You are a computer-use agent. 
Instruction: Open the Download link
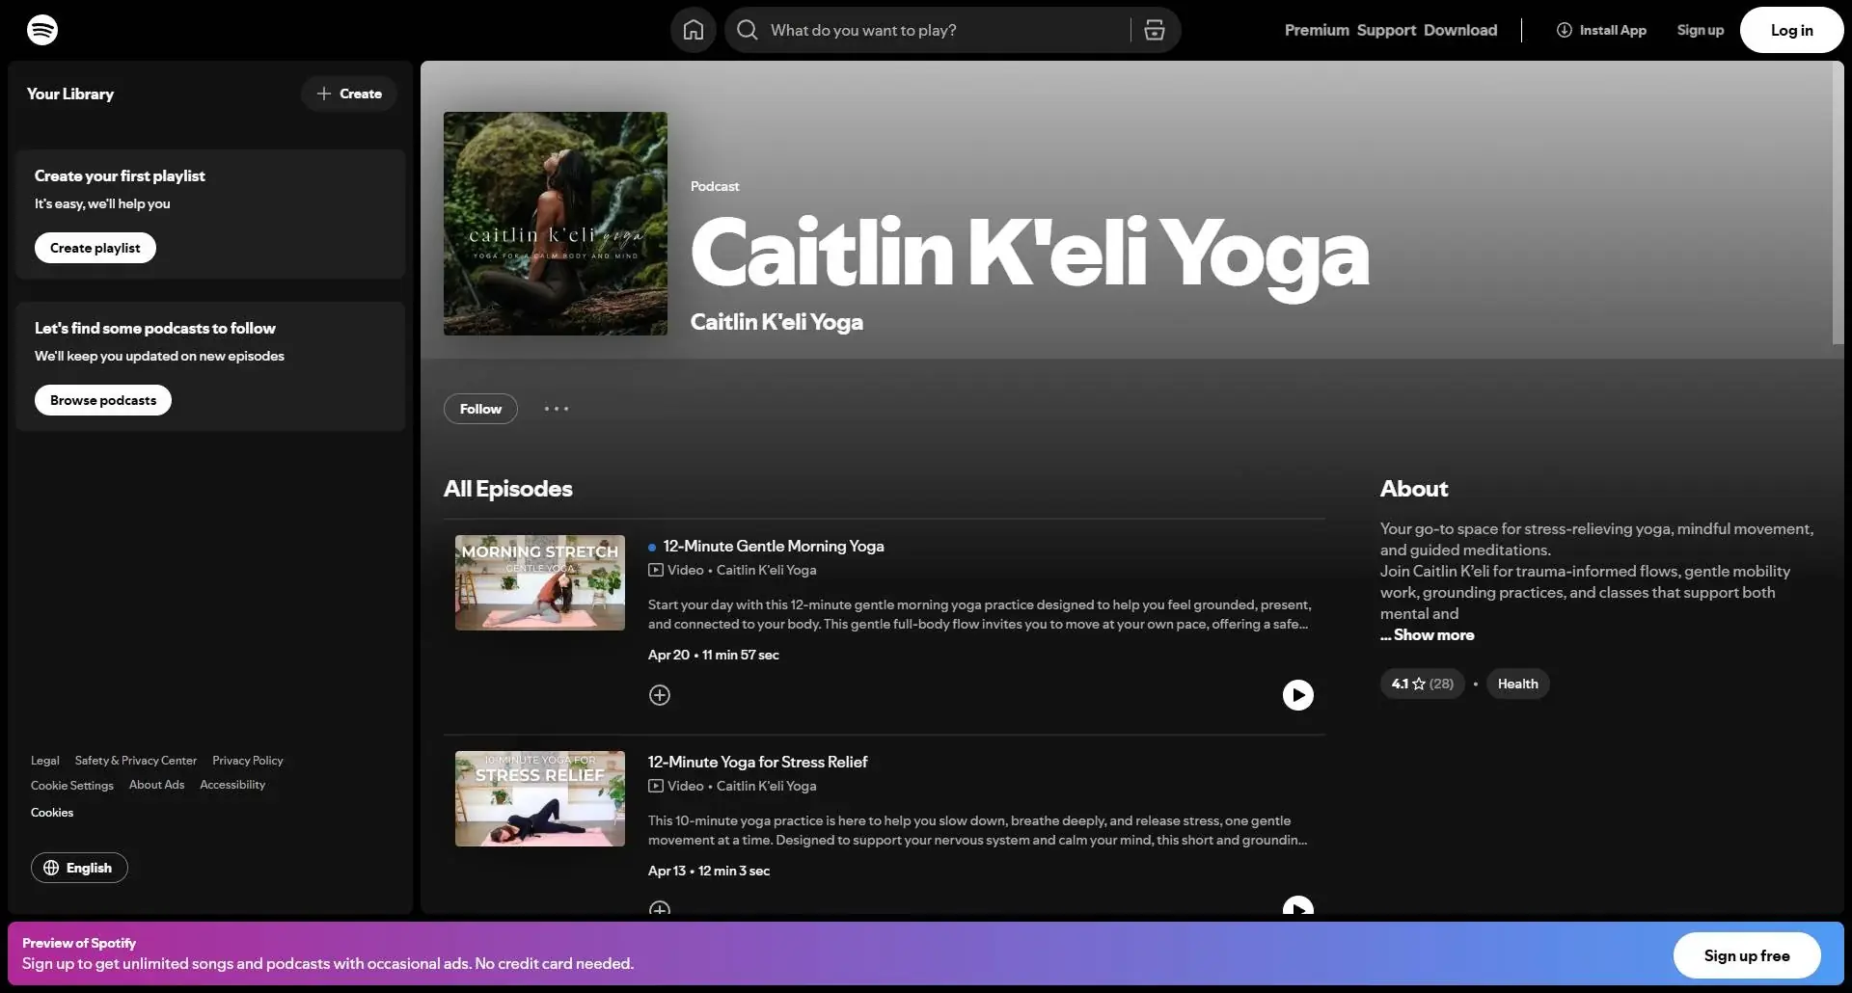[x=1460, y=30]
